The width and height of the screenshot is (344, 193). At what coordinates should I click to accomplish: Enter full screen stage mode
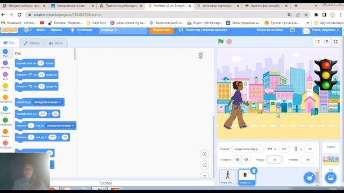tap(335, 42)
